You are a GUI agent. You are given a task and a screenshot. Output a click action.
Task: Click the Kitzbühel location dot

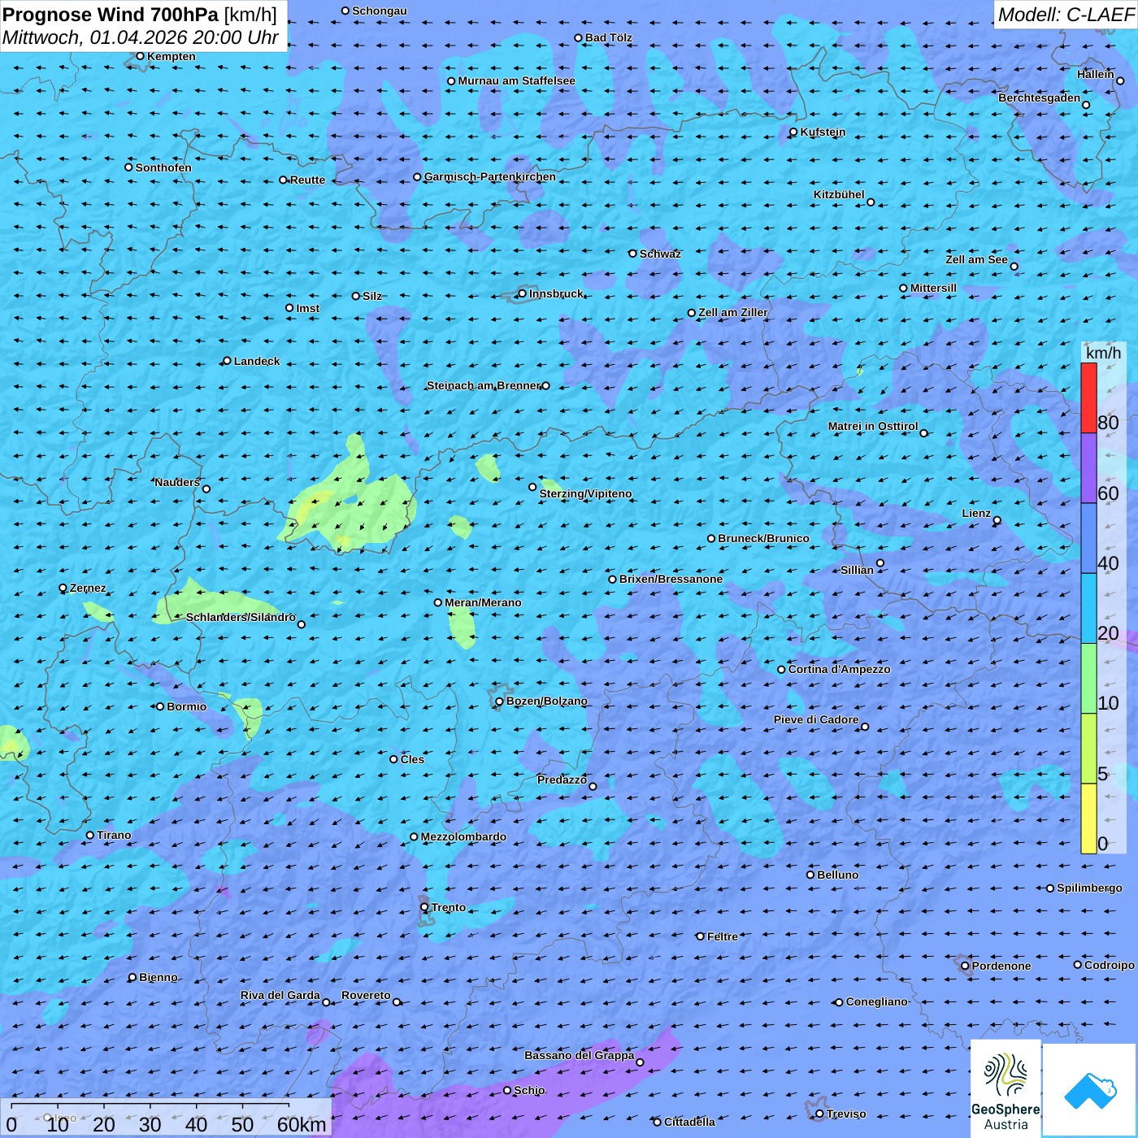(x=871, y=202)
